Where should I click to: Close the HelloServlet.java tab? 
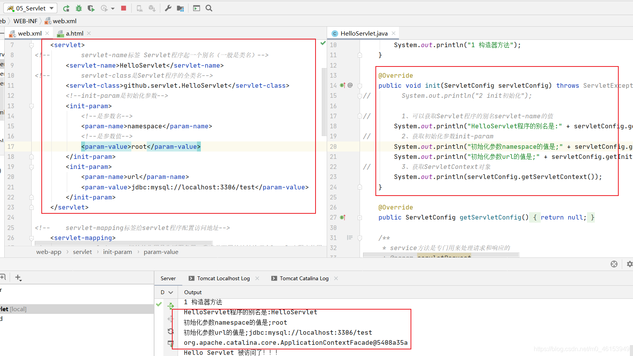394,33
